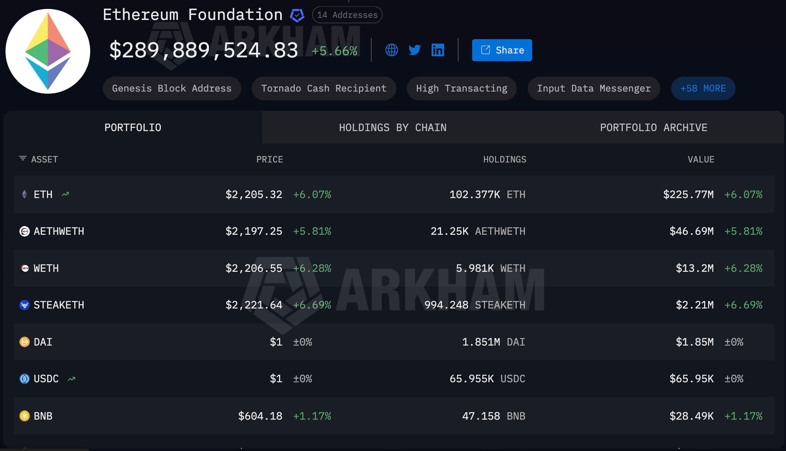The height and width of the screenshot is (451, 786).
Task: Click the USDC trending chart icon
Action: point(72,379)
